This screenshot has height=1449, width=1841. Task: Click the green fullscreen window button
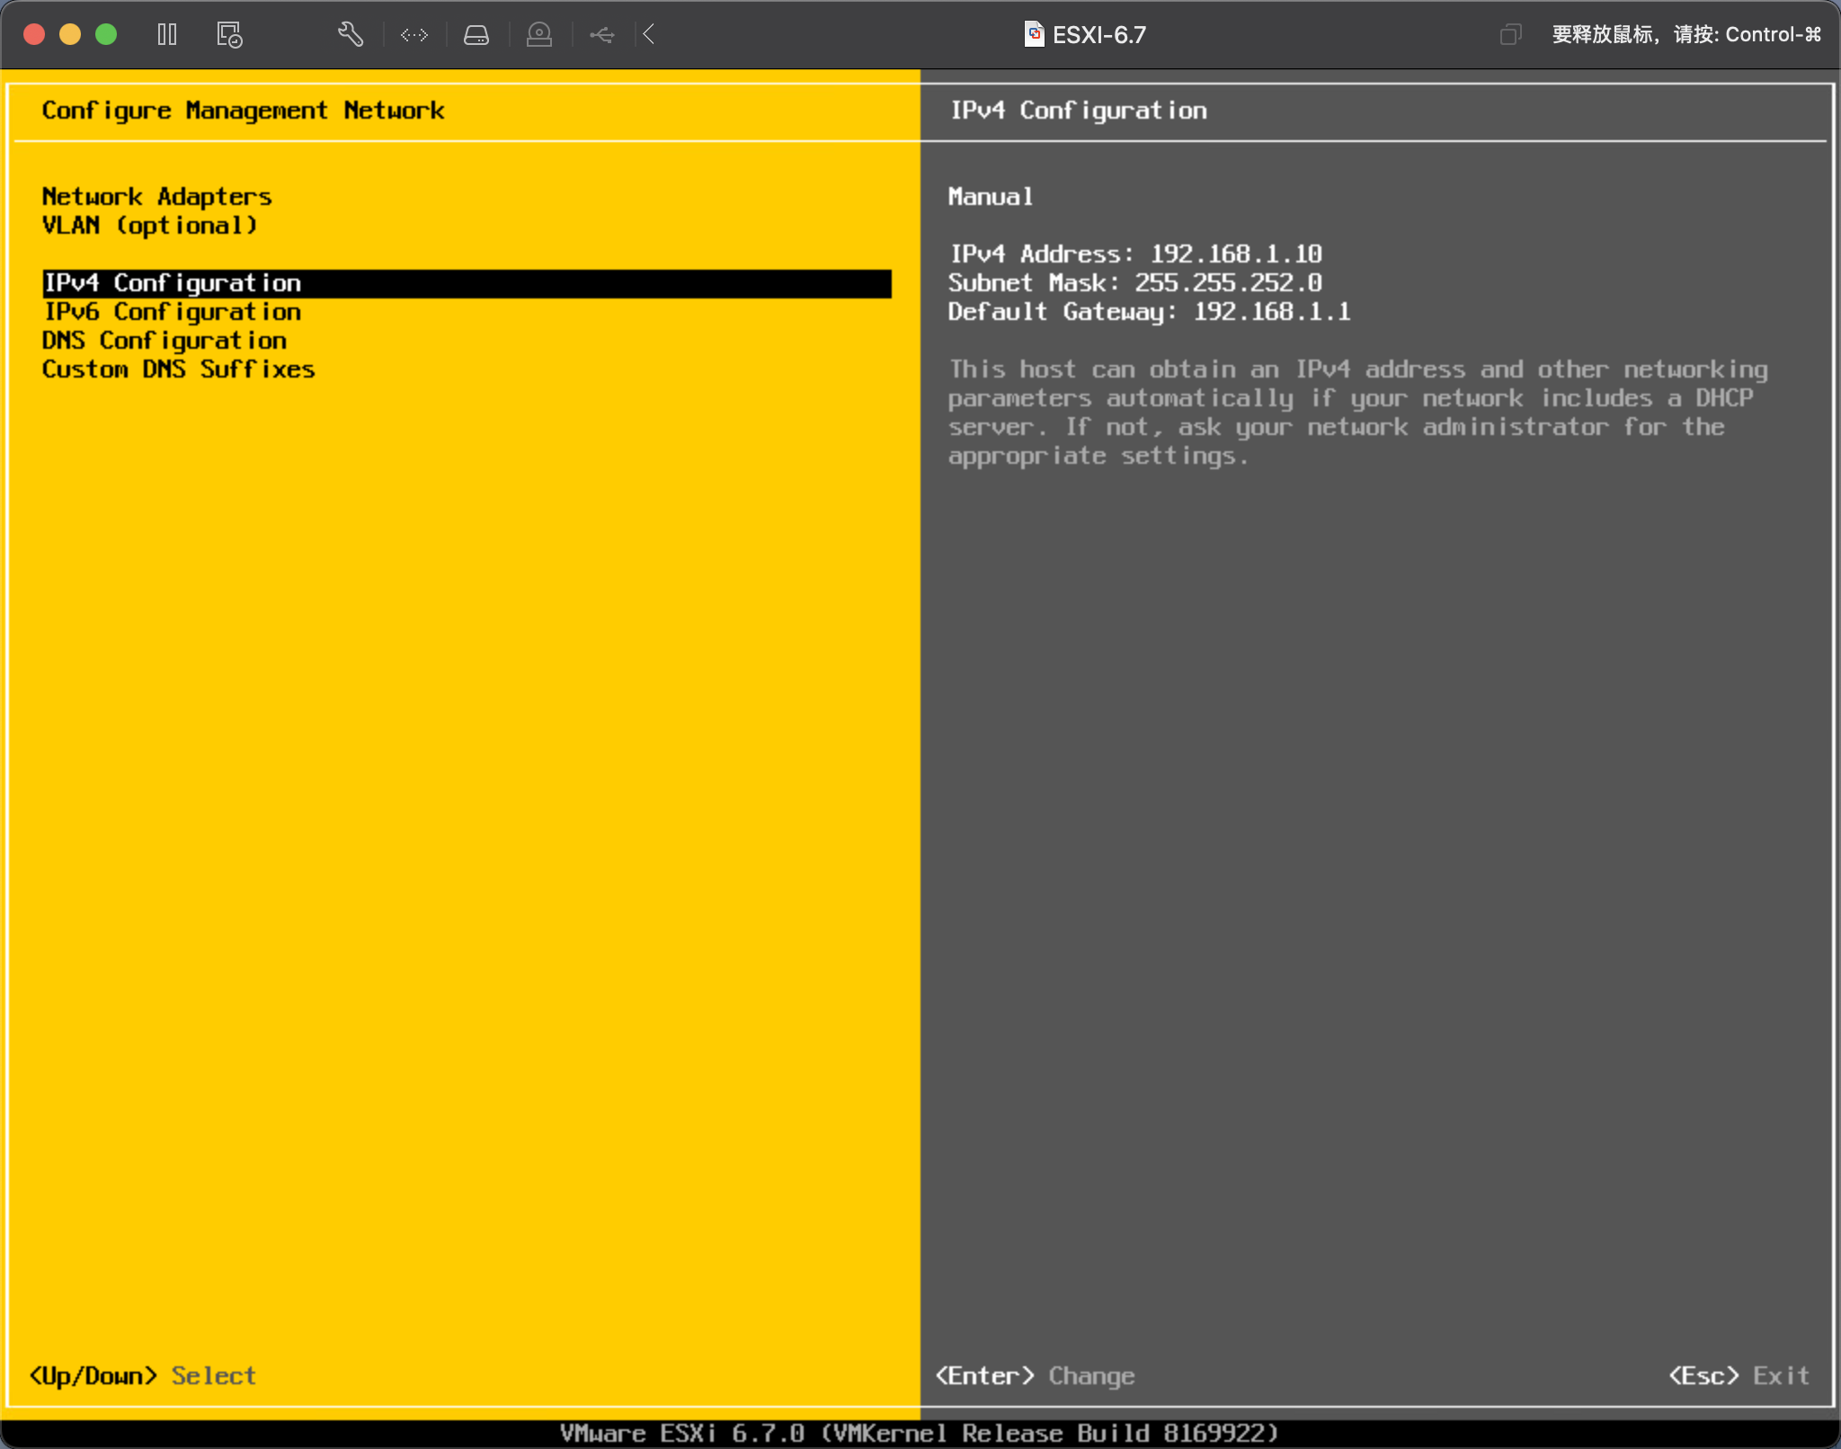106,34
